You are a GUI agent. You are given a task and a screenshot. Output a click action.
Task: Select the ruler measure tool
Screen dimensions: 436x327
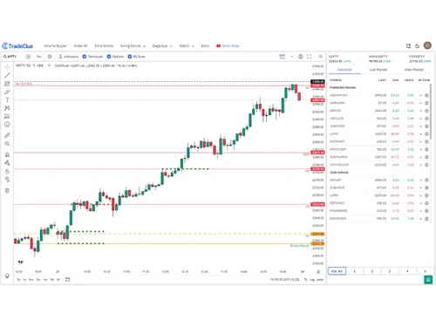pos(7,135)
